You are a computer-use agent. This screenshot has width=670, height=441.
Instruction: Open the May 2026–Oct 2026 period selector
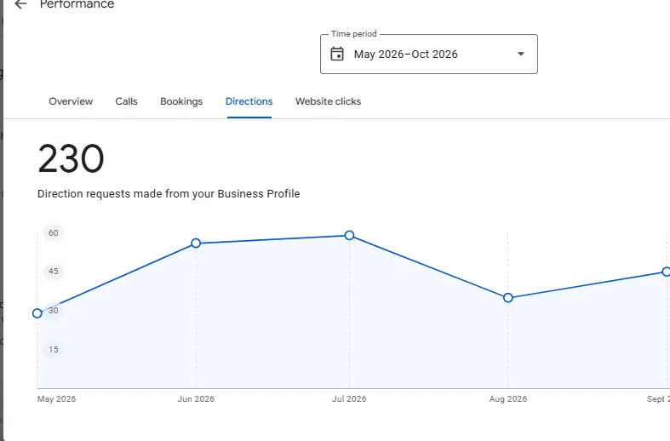(428, 54)
